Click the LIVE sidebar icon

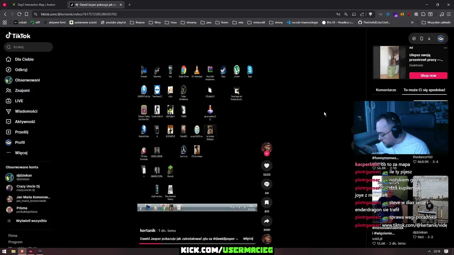pyautogui.click(x=9, y=101)
